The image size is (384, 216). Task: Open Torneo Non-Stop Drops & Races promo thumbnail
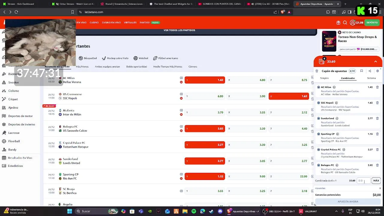(329, 41)
